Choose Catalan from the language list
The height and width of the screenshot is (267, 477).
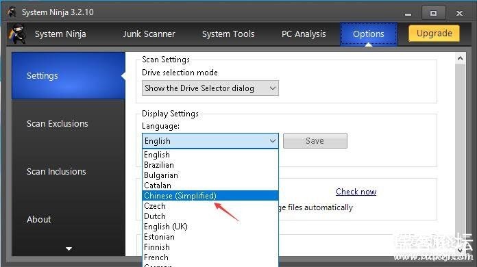click(x=210, y=186)
